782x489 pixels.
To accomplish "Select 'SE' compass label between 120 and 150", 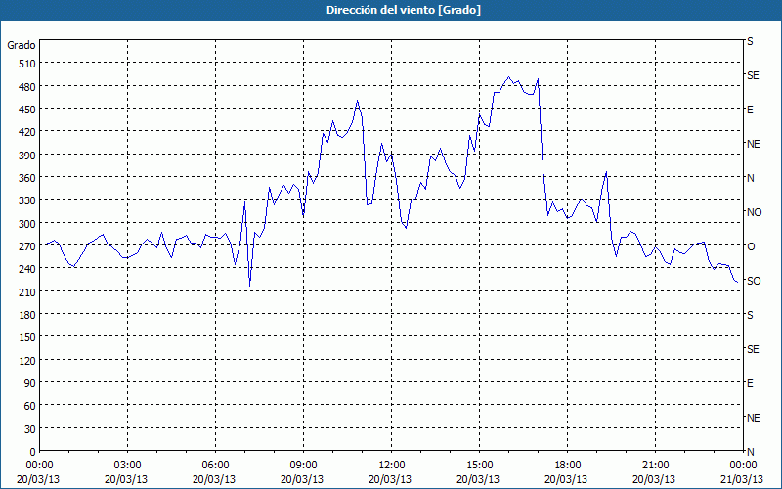I will tap(753, 349).
